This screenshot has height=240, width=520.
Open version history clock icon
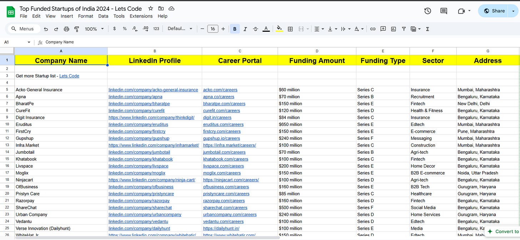pyautogui.click(x=427, y=11)
